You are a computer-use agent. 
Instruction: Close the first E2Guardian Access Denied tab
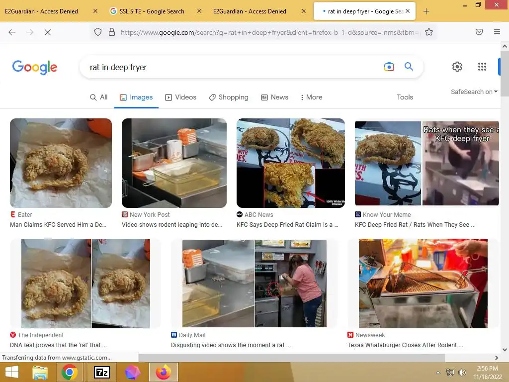tap(95, 11)
